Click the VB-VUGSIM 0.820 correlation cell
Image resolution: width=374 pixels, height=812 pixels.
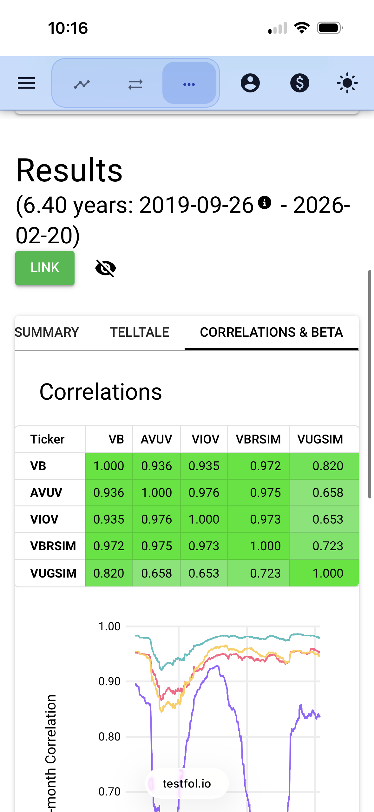328,466
